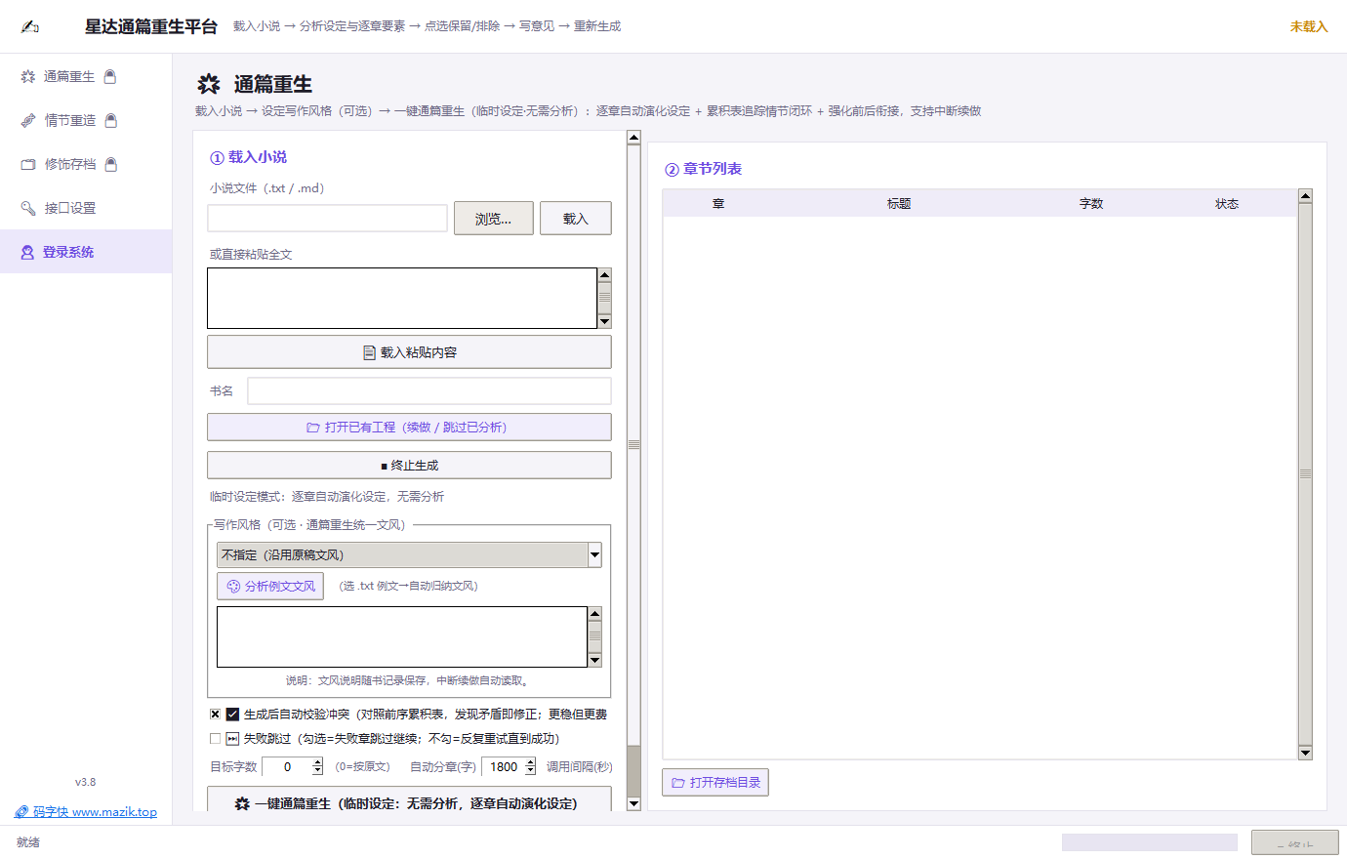Click the 浏览... button
The height and width of the screenshot is (859, 1347).
pos(494,219)
